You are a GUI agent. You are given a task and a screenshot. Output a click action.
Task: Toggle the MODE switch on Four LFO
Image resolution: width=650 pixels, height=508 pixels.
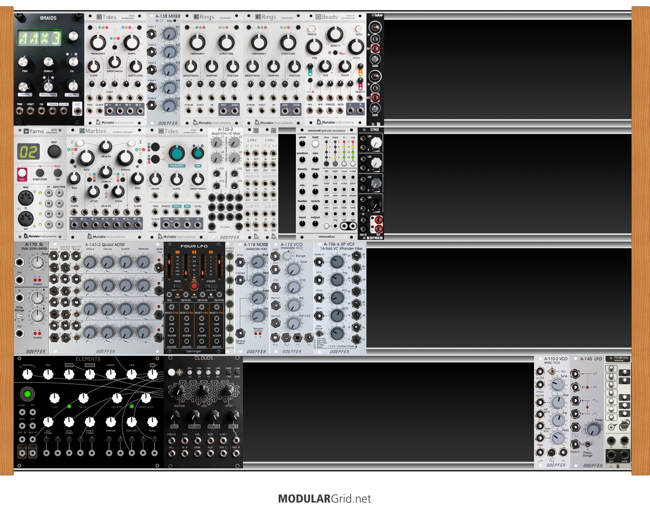click(178, 287)
